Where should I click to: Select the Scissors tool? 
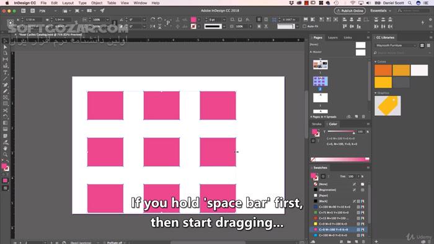click(5, 110)
